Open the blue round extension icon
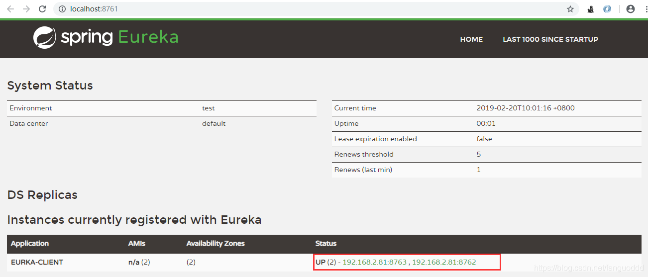The height and width of the screenshot is (277, 648). coord(607,9)
